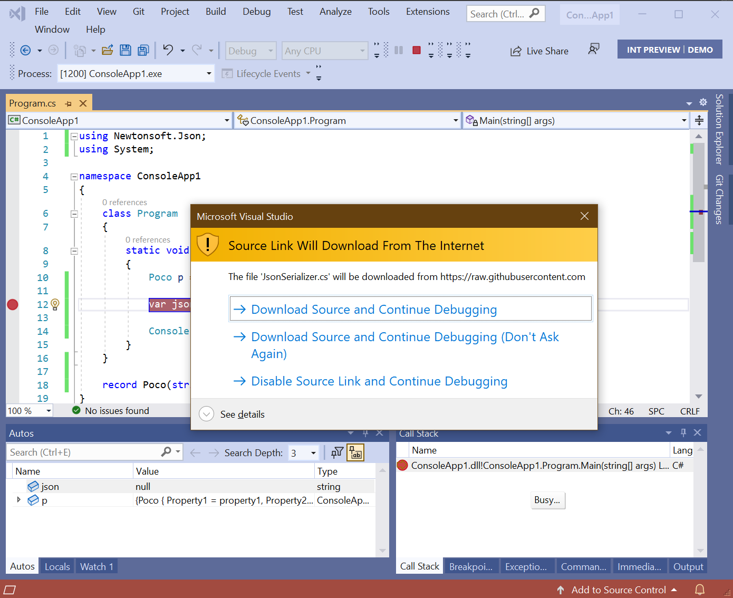
Task: Click the Pause (Break All) debugging icon
Action: click(x=399, y=50)
